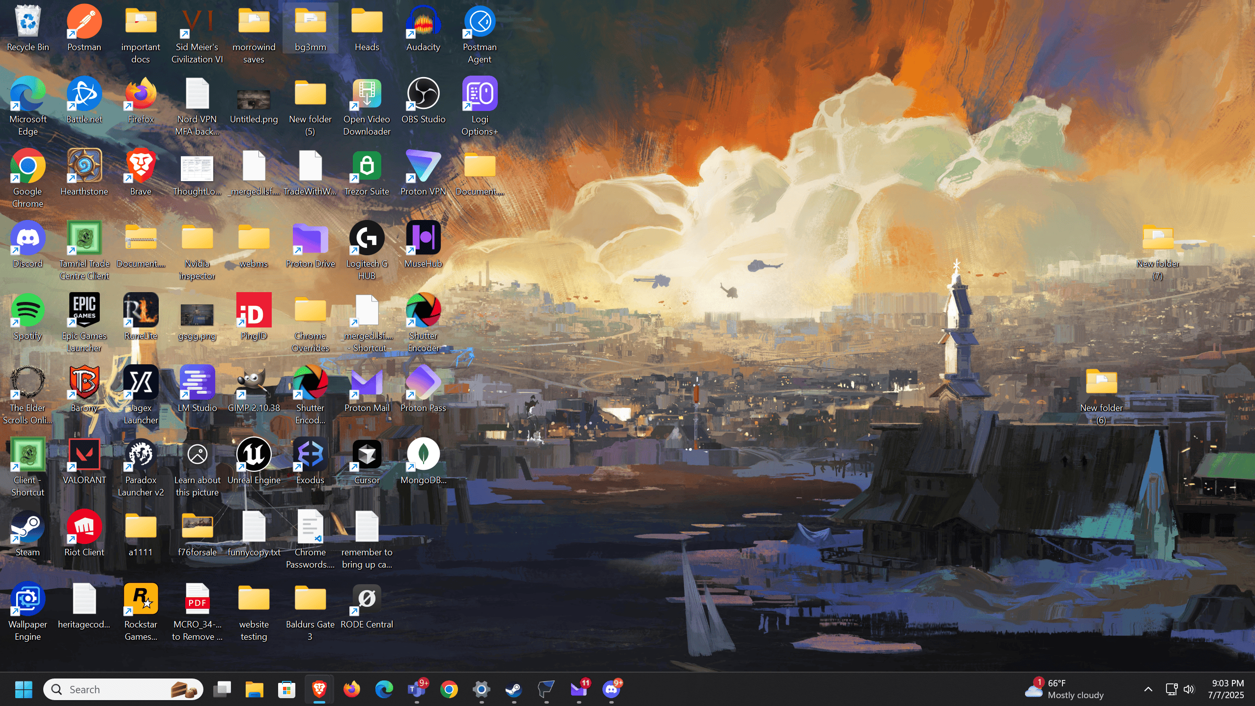Show hidden system tray icons
Screen dimensions: 1255x706
point(1148,689)
